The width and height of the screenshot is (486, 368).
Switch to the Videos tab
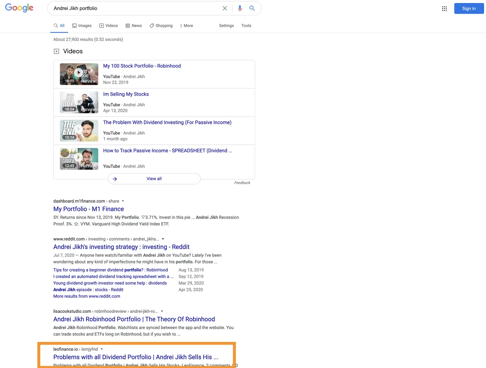(x=109, y=25)
